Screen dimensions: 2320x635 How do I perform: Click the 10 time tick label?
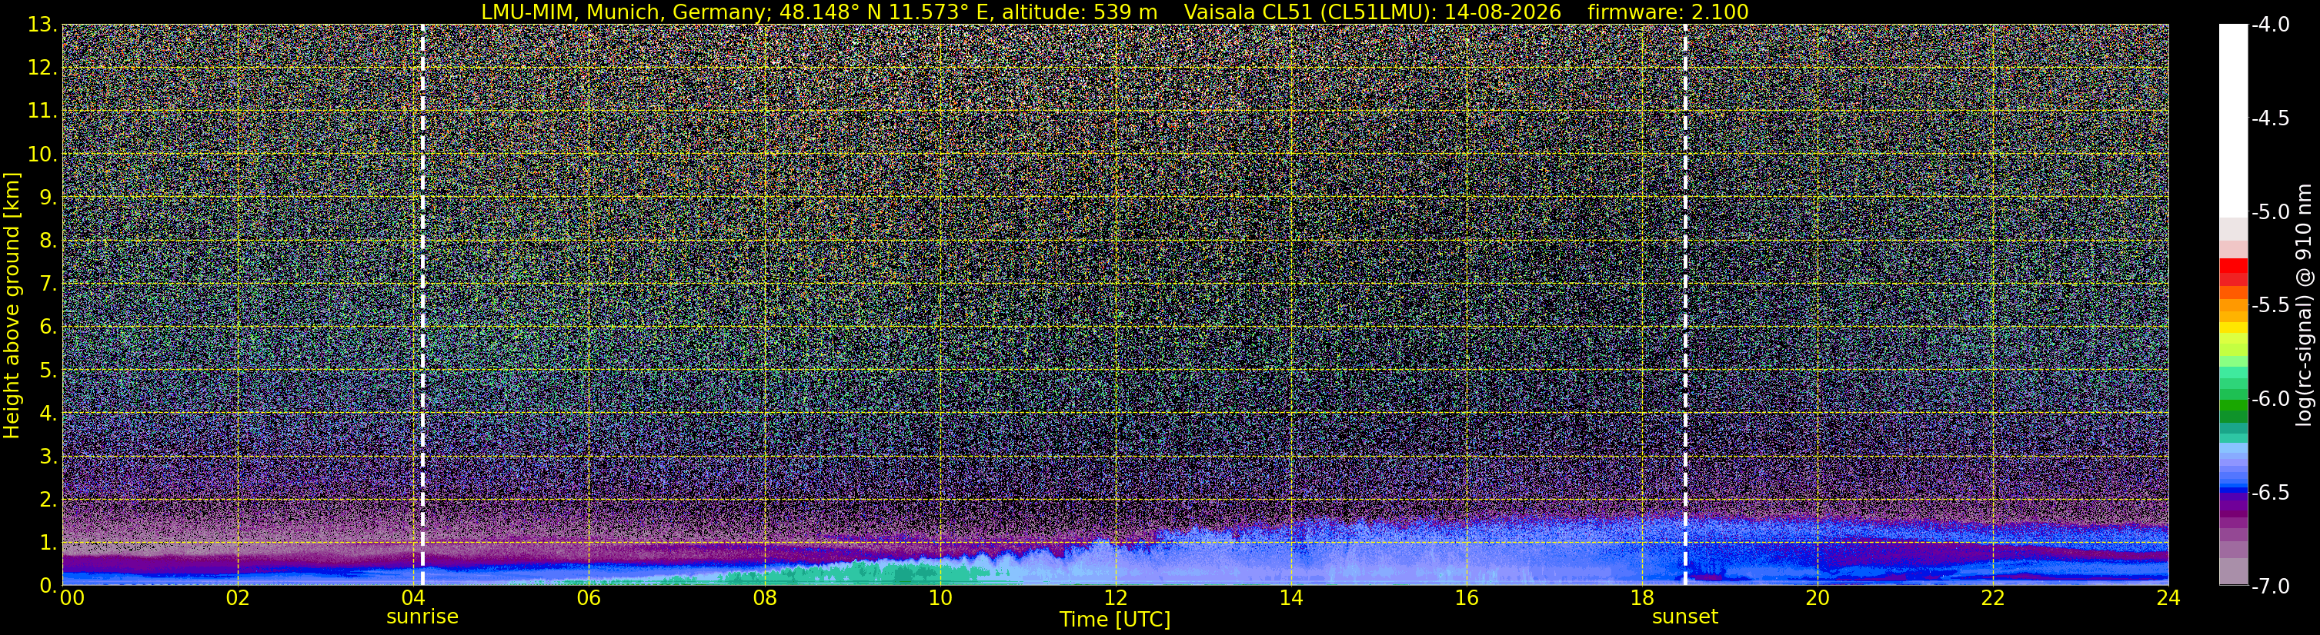pyautogui.click(x=940, y=598)
